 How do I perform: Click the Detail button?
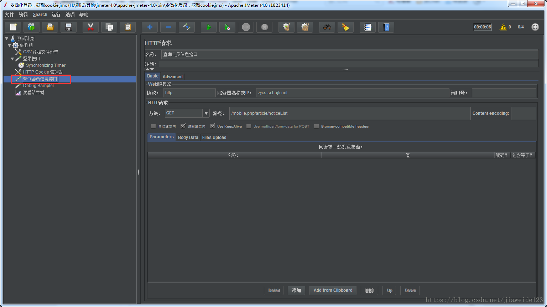[x=274, y=290]
